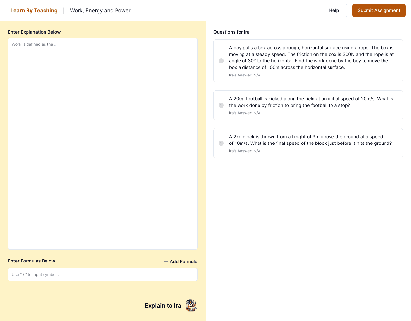Viewport: 411px width, 321px height.
Task: Click status icon of the 2kg block question
Action: click(221, 143)
